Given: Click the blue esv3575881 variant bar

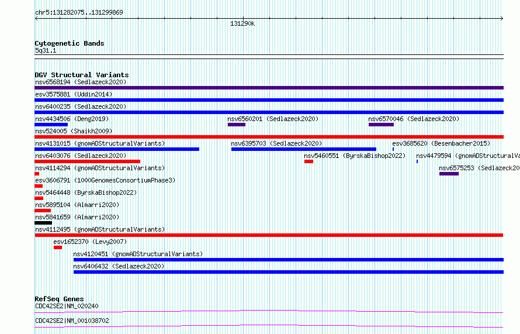Looking at the screenshot, I should [269, 100].
